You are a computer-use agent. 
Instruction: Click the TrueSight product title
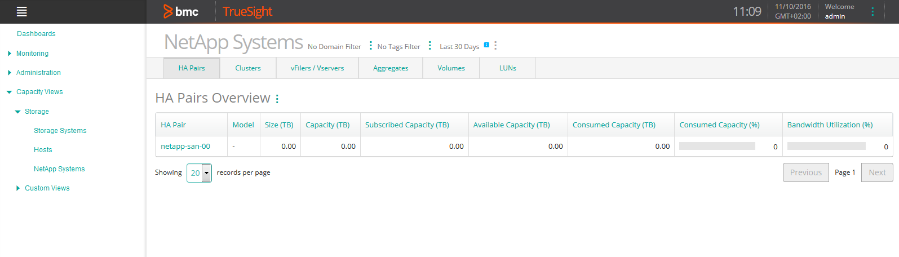coord(247,11)
